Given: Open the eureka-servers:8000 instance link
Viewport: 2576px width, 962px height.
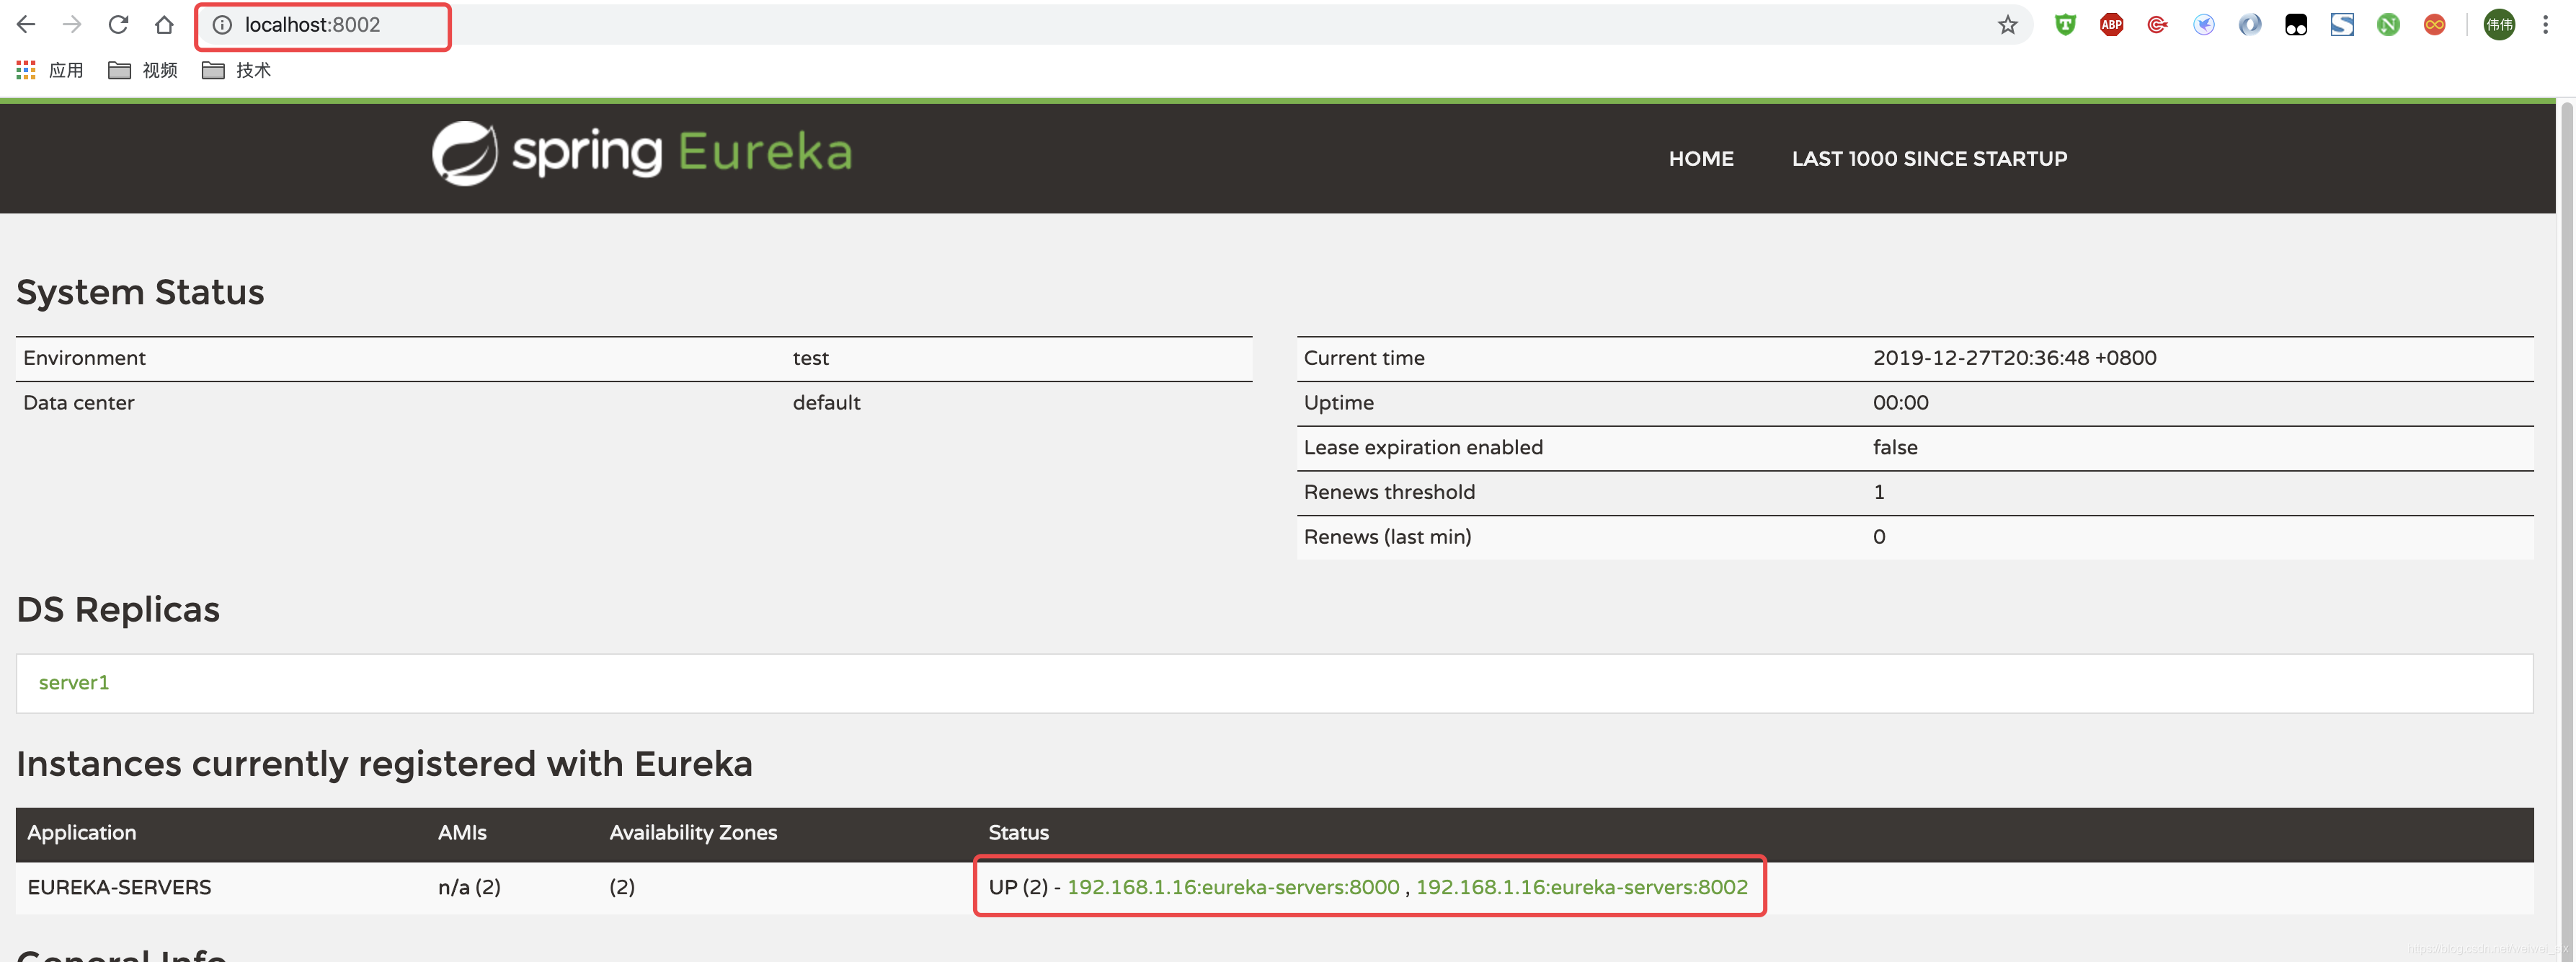Looking at the screenshot, I should coord(1232,887).
